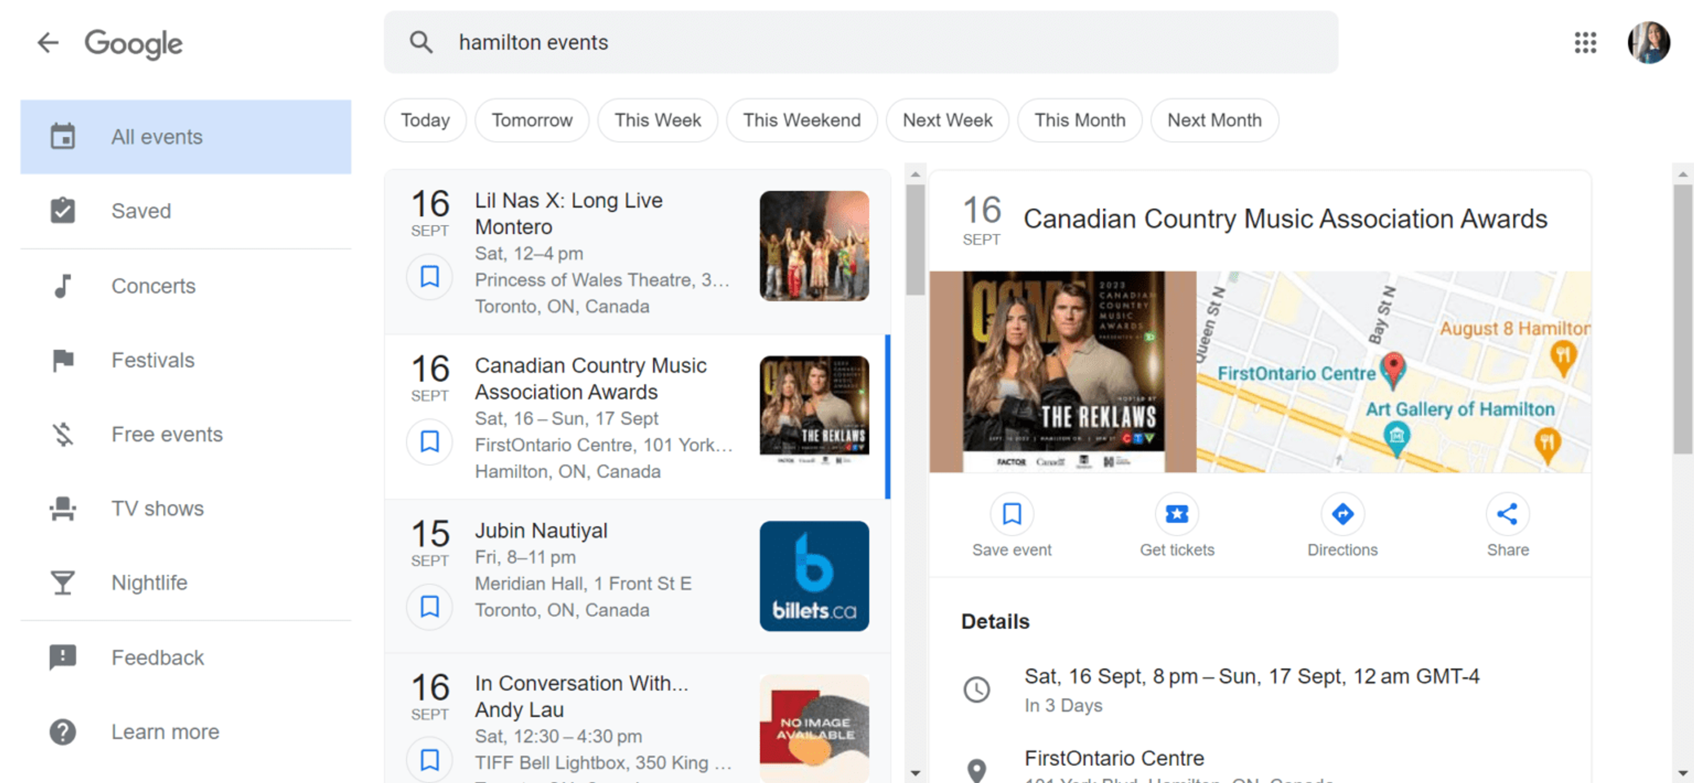Click the event list scroll up arrow

point(915,175)
